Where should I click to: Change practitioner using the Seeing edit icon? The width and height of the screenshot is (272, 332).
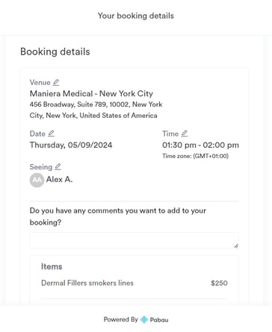pos(58,166)
